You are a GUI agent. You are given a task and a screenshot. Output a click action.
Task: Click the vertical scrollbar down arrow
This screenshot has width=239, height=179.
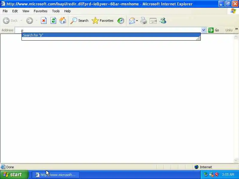(x=236, y=160)
